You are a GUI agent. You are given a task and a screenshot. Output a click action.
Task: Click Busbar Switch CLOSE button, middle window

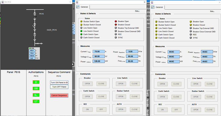coord(135,97)
